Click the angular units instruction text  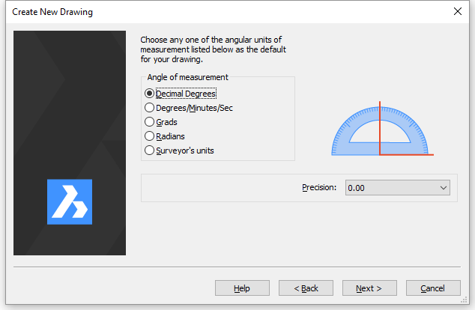213,49
